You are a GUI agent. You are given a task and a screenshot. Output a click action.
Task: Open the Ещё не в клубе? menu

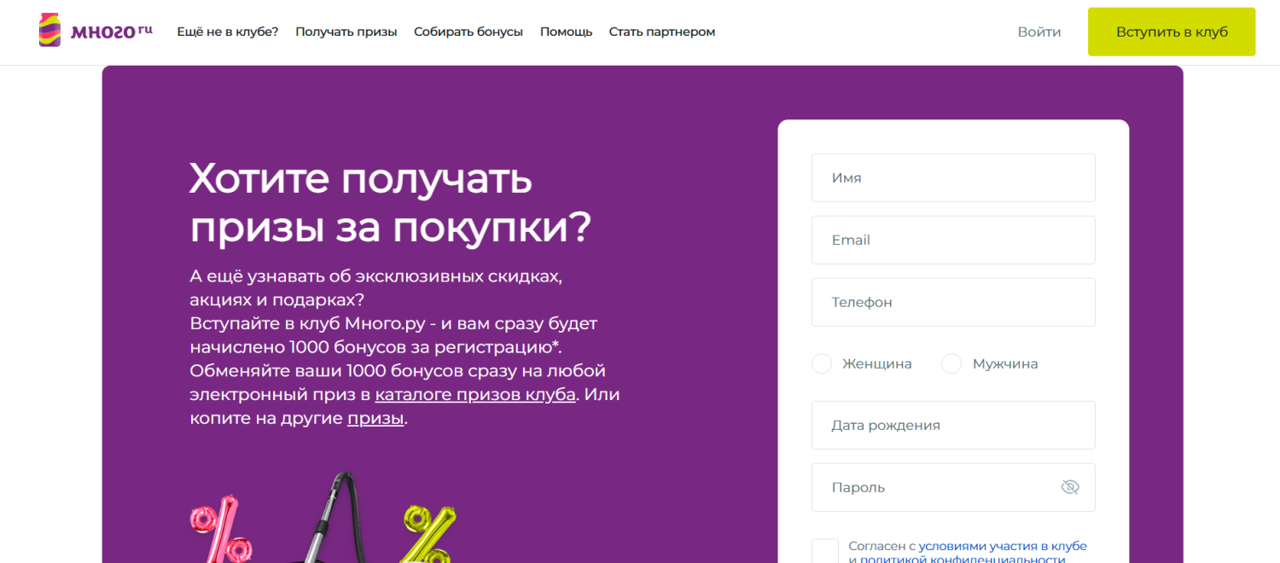pos(227,32)
